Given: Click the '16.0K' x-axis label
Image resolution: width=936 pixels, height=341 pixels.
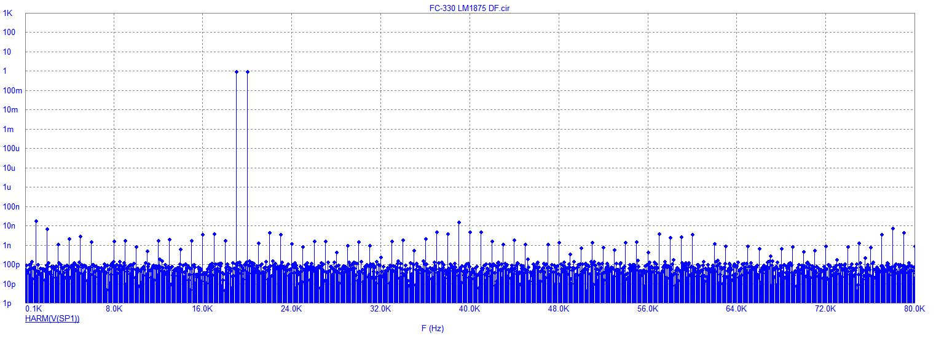Looking at the screenshot, I should [x=203, y=309].
